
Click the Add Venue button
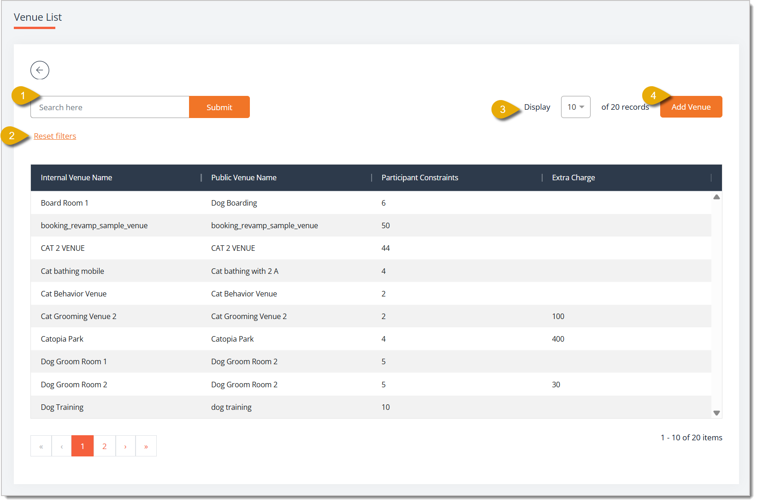(691, 107)
